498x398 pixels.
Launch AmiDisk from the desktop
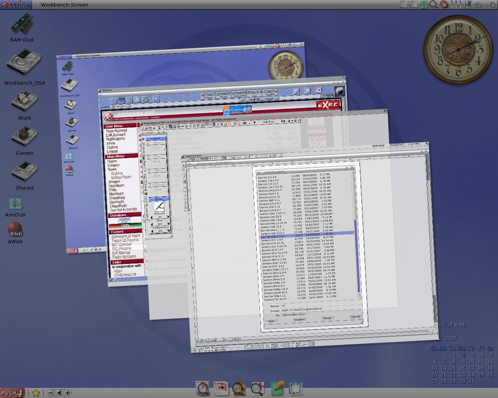(x=15, y=203)
